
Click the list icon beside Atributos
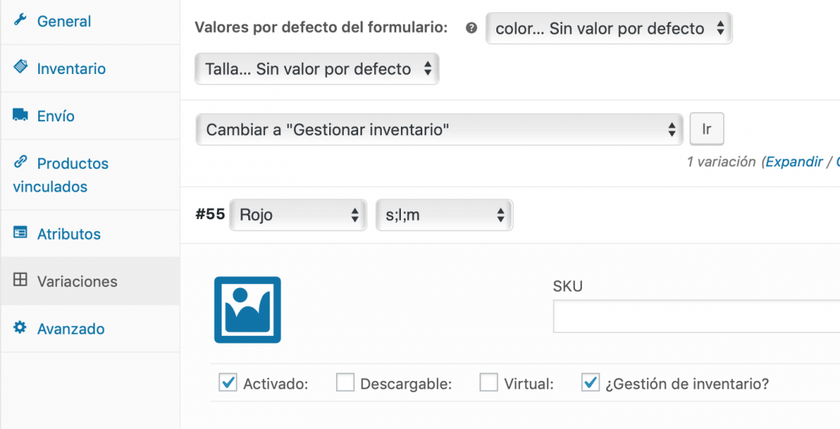click(21, 233)
